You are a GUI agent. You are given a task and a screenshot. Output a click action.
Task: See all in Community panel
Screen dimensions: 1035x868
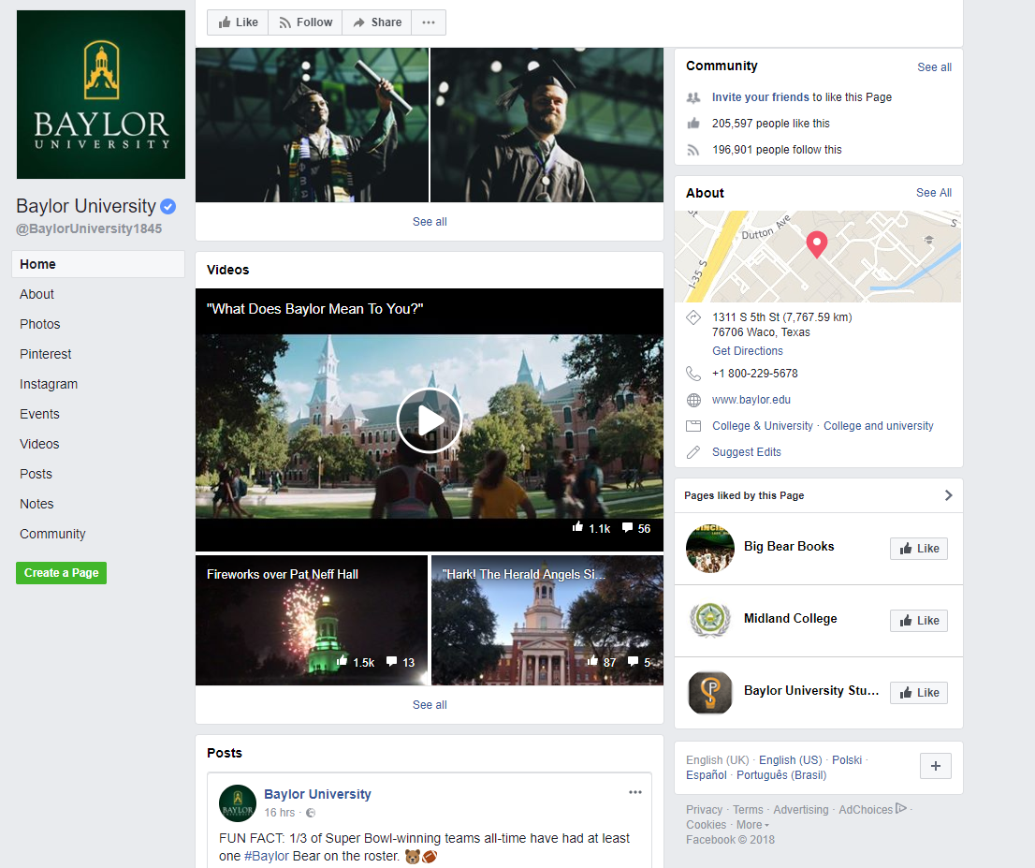934,67
